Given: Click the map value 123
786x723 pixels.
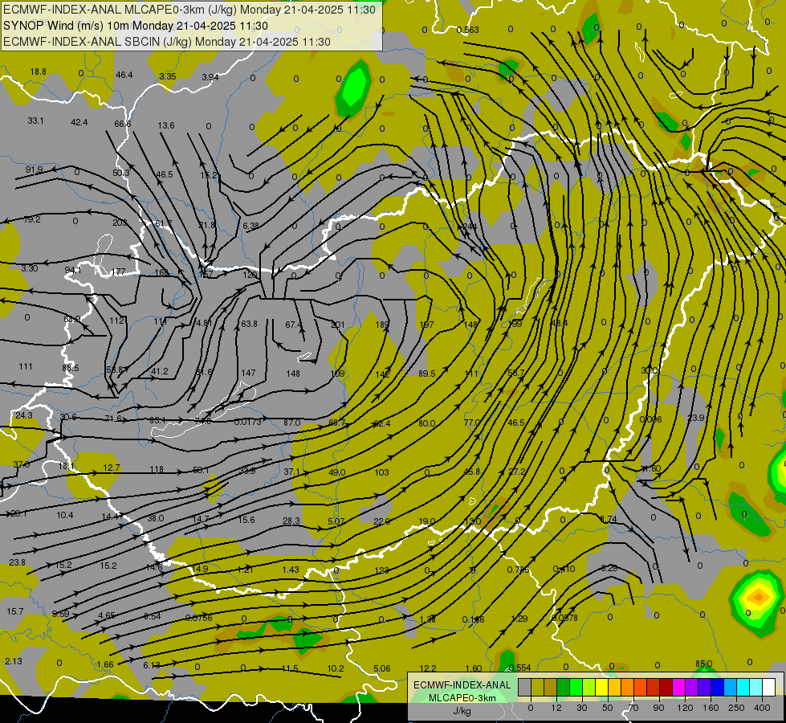Looking at the screenshot, I should (x=382, y=570).
